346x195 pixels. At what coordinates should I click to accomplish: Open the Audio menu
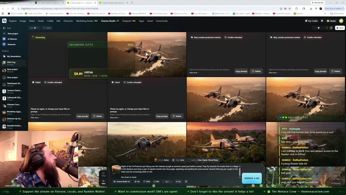41,21
